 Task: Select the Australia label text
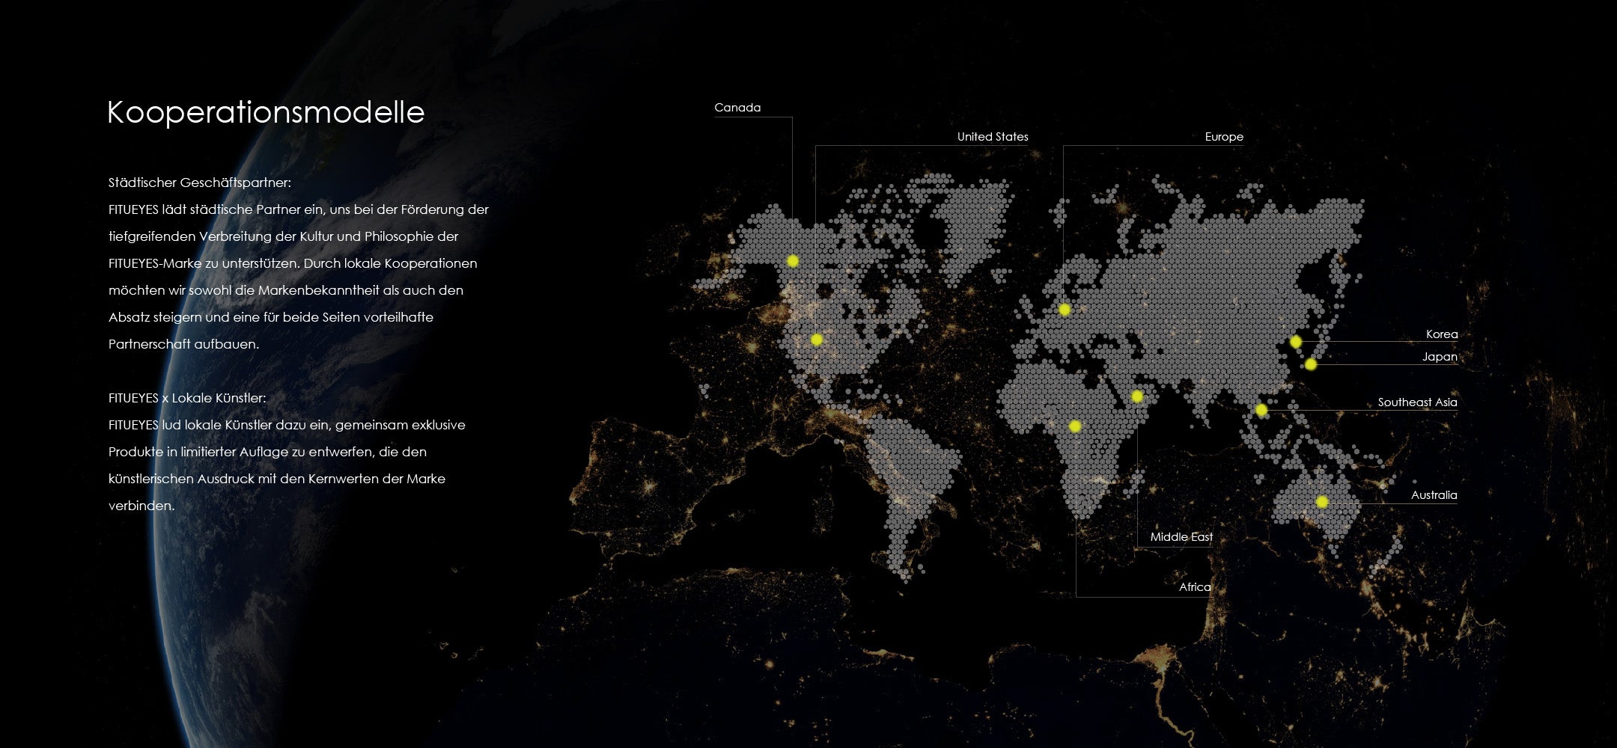(1434, 495)
